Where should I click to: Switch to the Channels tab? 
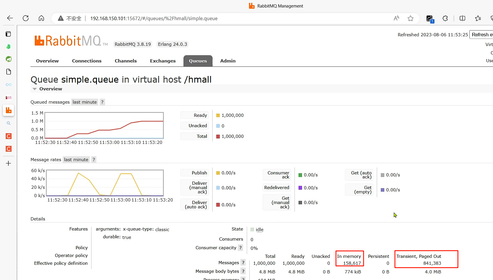[x=126, y=61]
